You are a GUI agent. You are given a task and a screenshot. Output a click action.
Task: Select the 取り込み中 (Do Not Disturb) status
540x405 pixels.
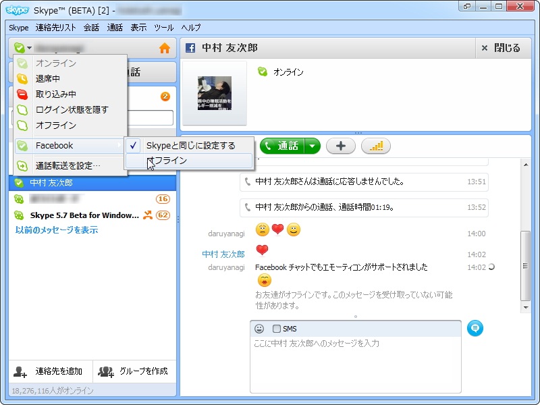tap(70, 94)
